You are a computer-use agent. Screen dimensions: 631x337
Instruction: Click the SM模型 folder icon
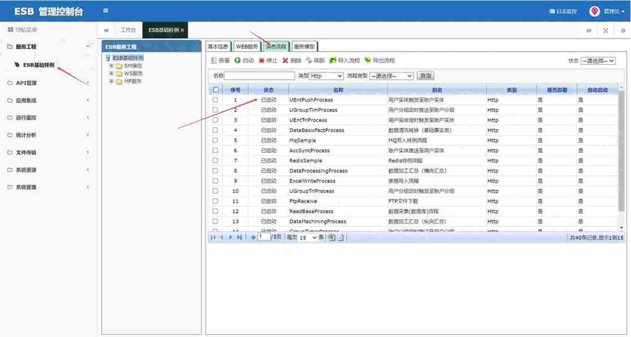119,66
